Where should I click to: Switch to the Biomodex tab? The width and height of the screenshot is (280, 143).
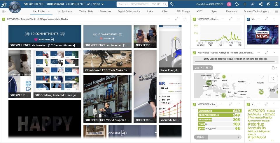point(105,11)
